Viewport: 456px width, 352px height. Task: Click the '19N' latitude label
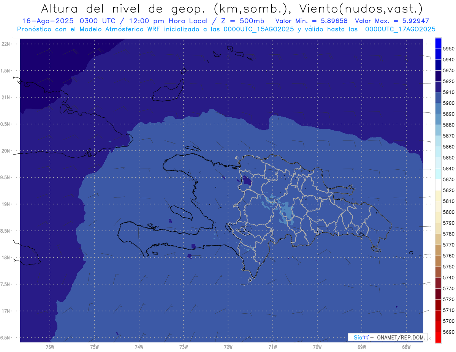6,204
